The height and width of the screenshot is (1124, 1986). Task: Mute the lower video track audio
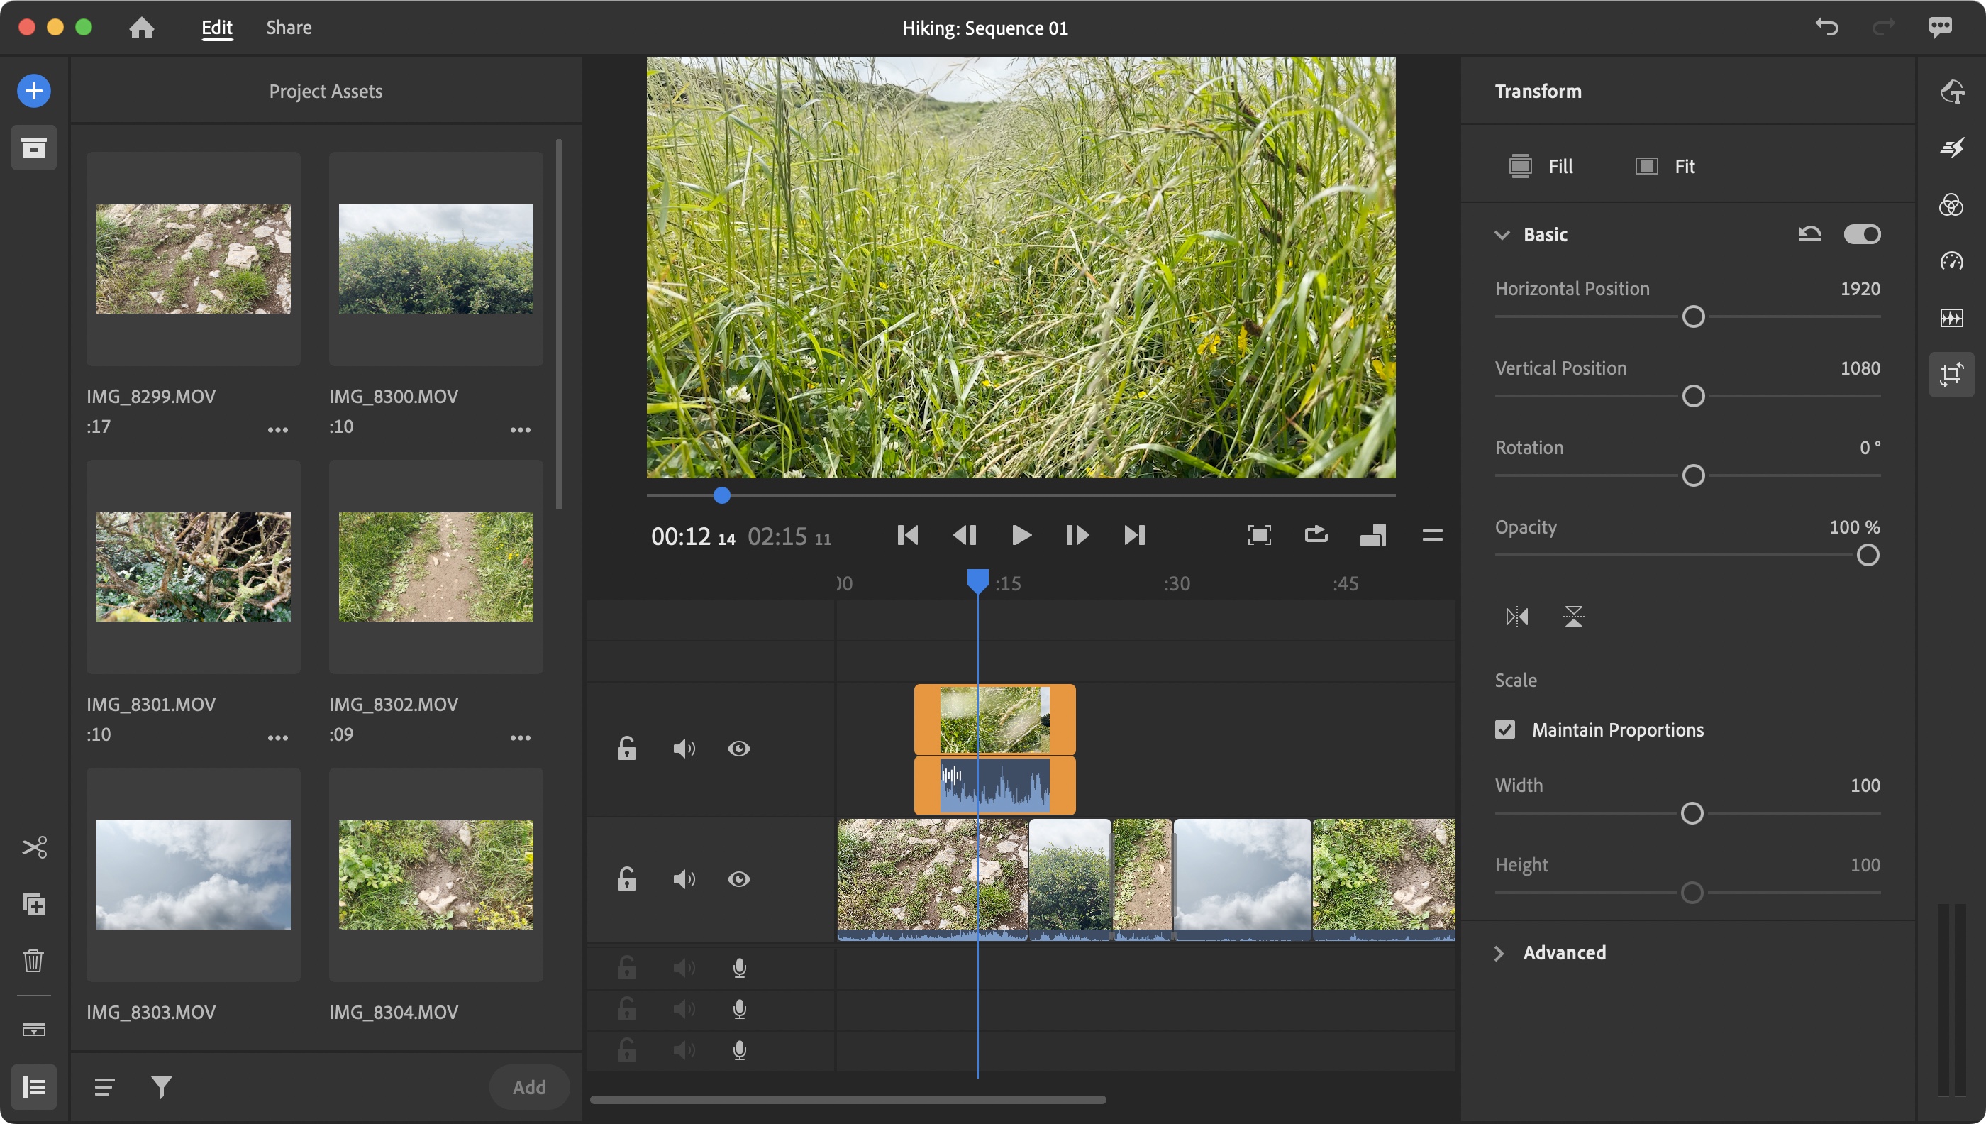pos(684,878)
